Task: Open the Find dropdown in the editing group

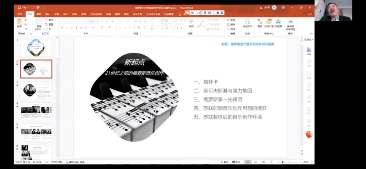Action: pos(232,20)
